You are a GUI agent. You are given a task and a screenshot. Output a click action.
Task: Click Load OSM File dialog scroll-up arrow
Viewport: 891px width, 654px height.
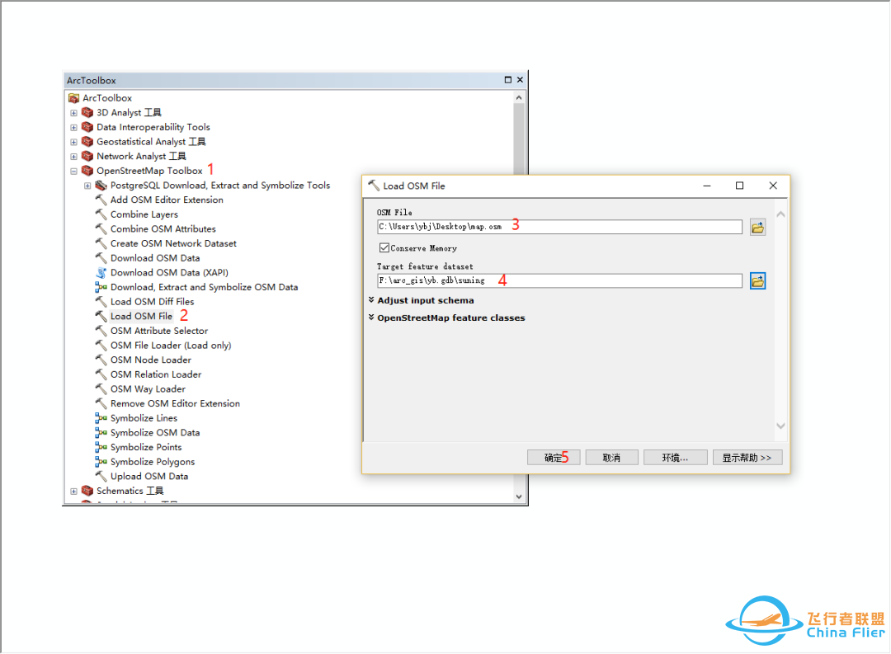(x=780, y=214)
